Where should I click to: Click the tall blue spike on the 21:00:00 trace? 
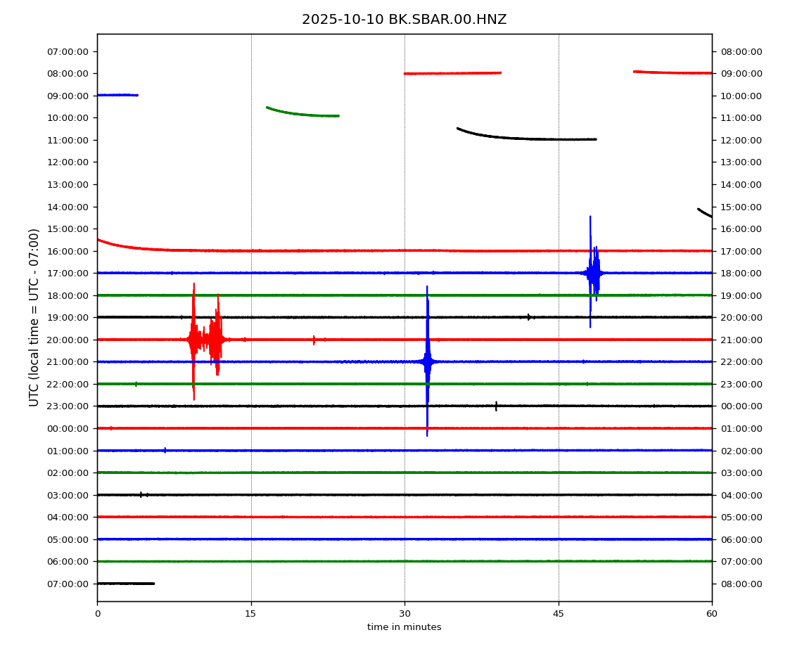point(427,361)
